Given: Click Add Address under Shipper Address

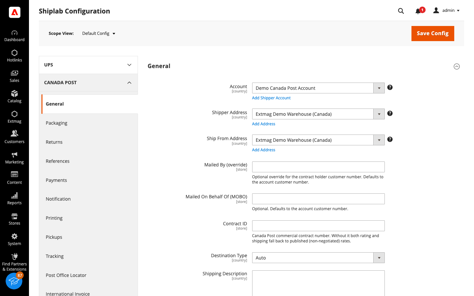Looking at the screenshot, I should [264, 124].
